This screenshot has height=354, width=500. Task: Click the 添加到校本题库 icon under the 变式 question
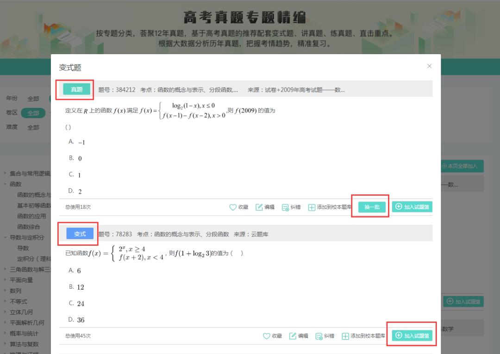[x=346, y=336]
